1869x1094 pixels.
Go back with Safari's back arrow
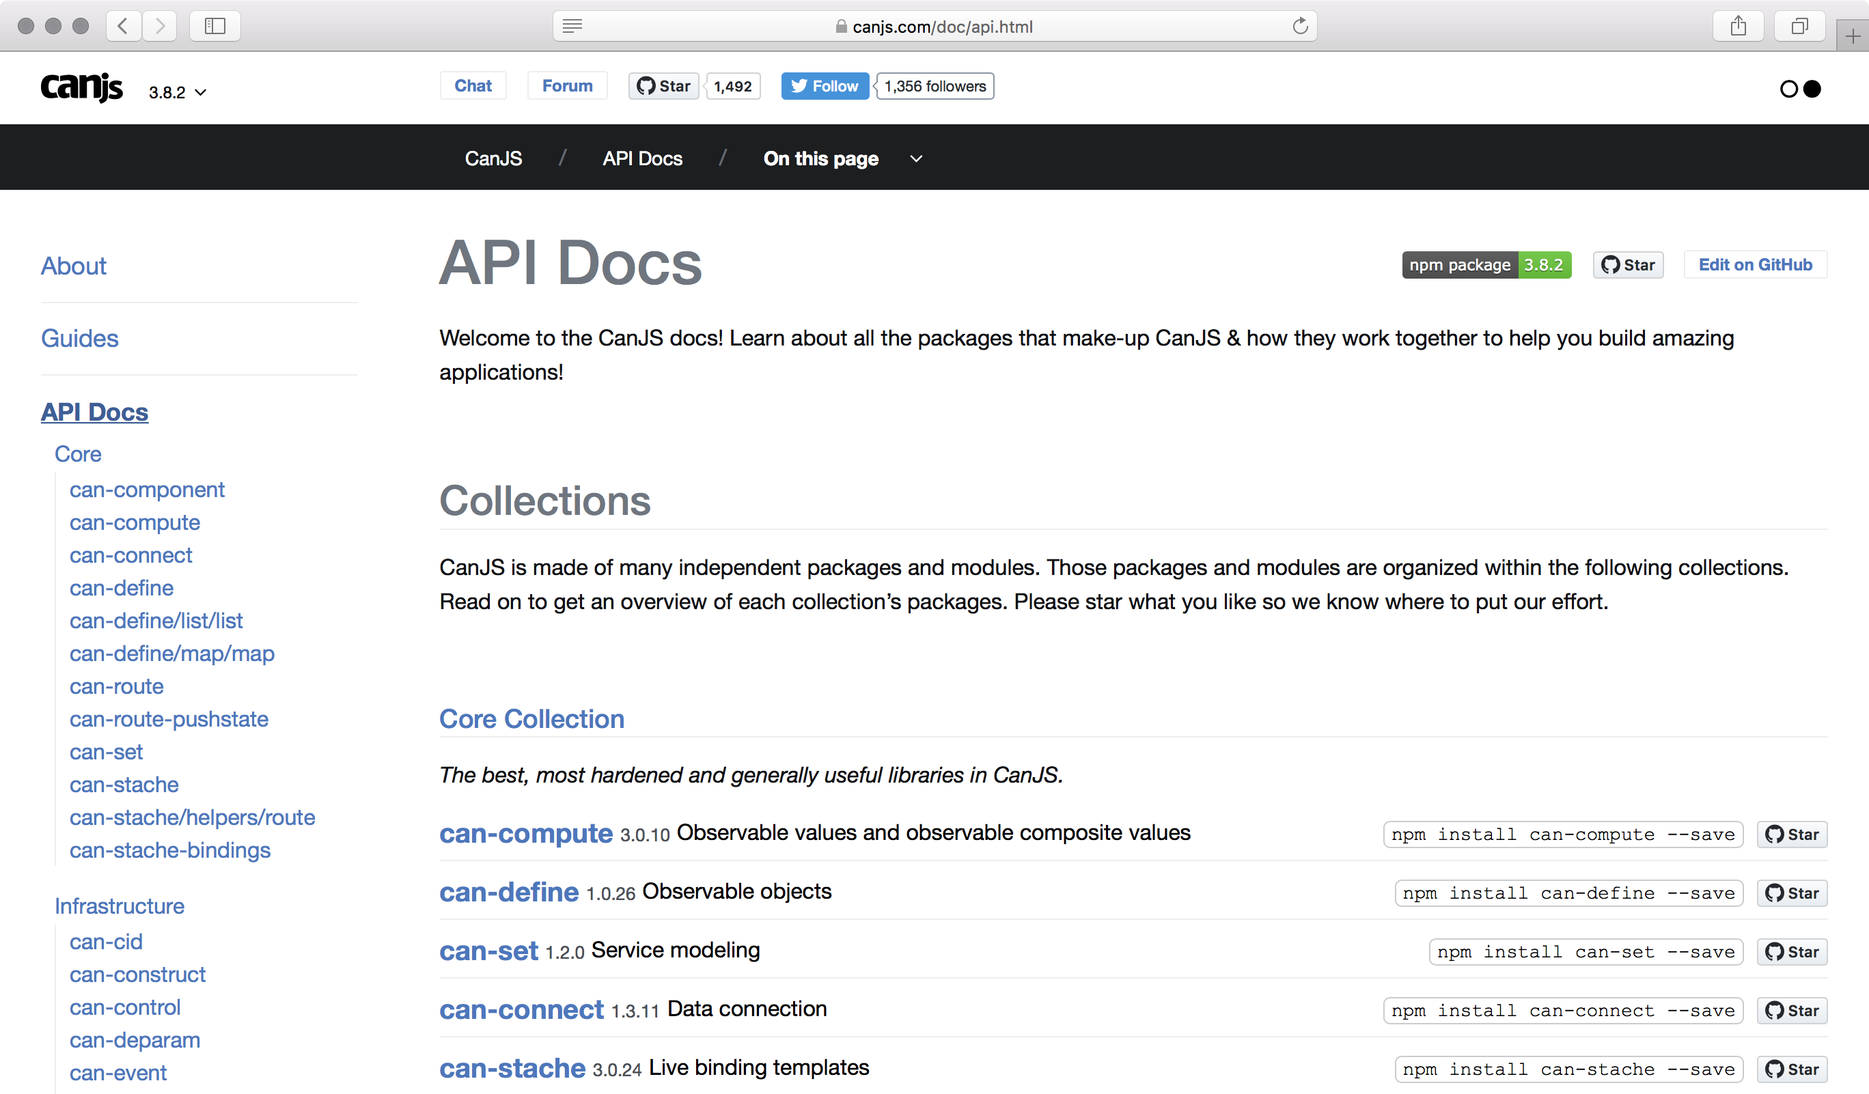click(x=123, y=26)
